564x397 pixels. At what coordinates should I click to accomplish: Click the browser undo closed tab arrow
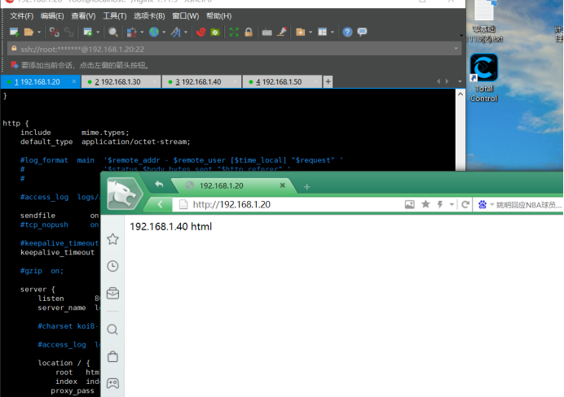tap(159, 185)
